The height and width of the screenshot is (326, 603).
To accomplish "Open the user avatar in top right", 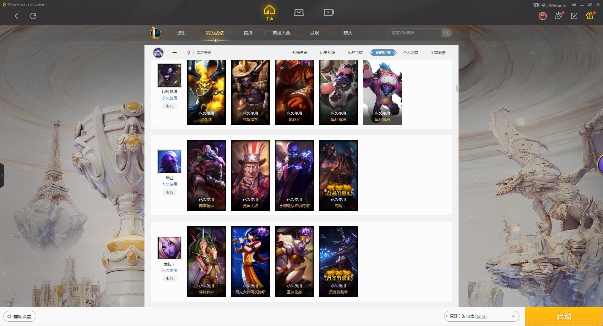I will (x=543, y=16).
